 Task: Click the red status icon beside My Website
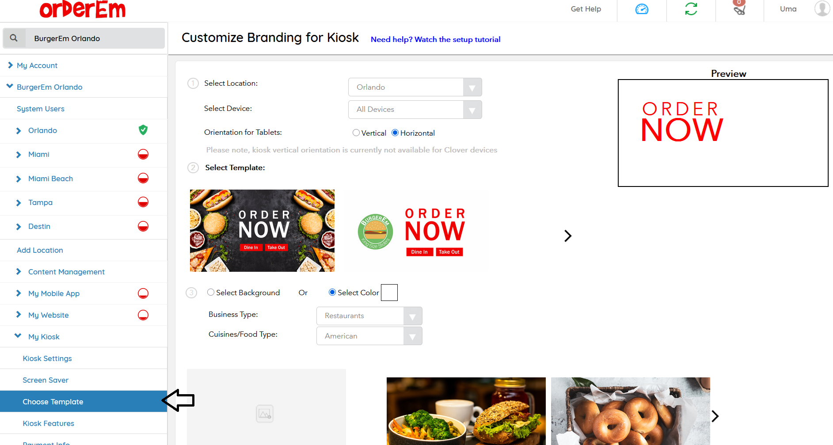pos(143,315)
